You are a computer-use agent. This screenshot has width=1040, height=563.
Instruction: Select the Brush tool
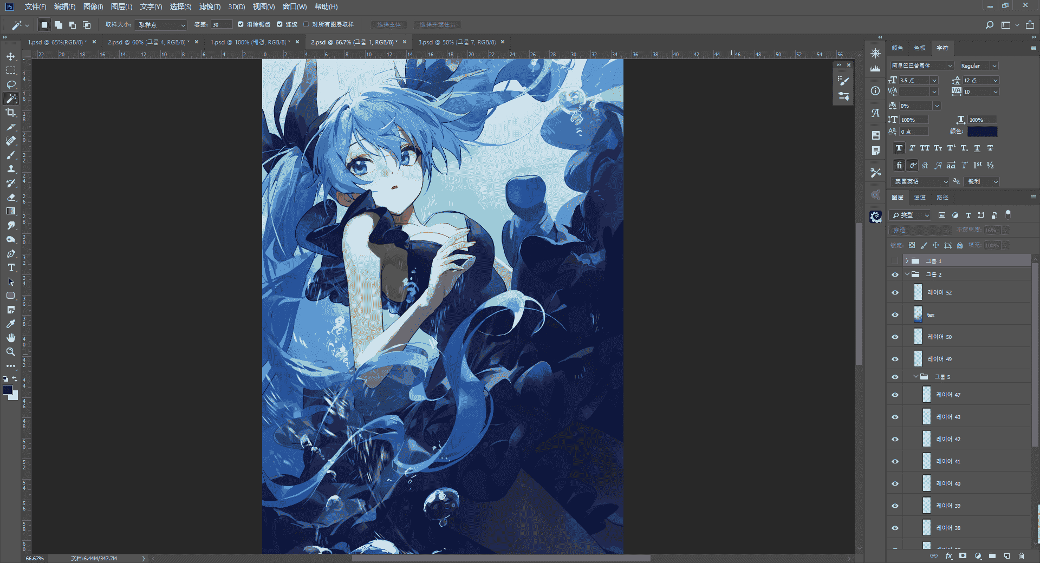[11, 155]
